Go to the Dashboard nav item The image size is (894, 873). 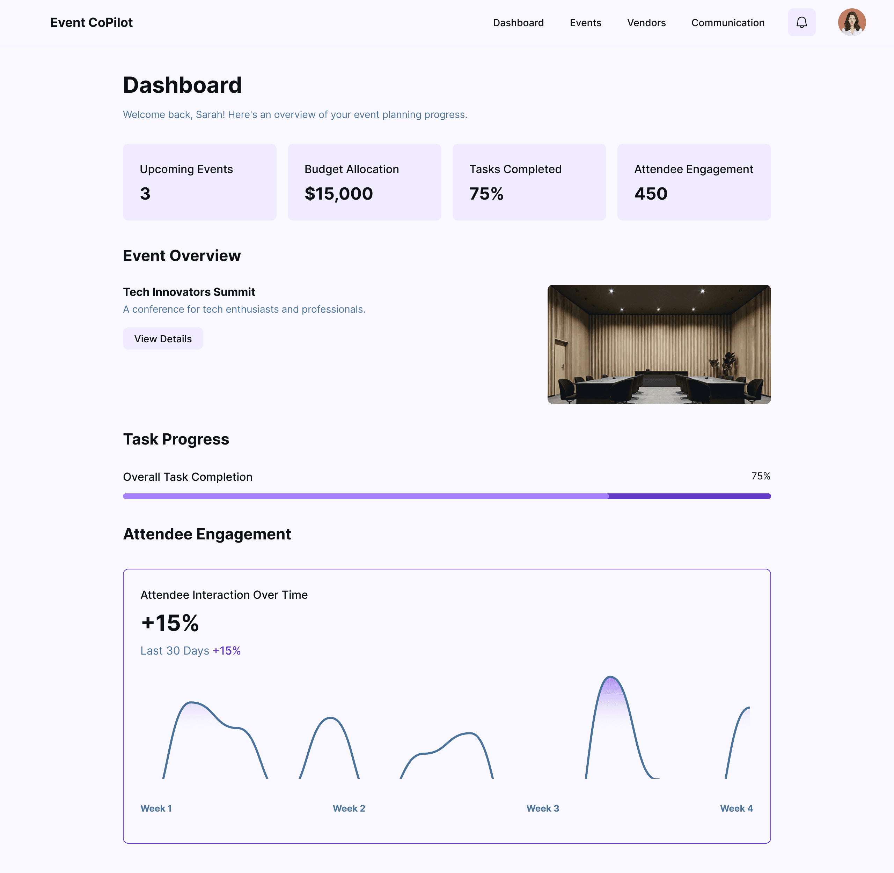click(518, 23)
